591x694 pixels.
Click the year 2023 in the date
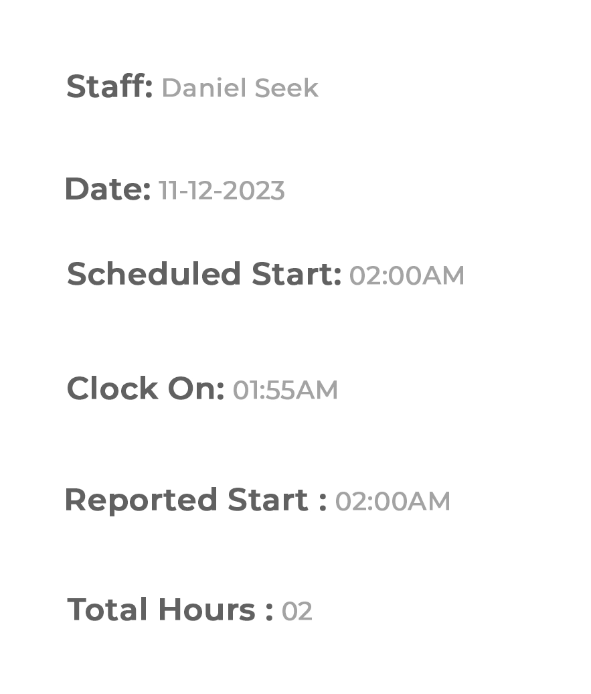253,191
